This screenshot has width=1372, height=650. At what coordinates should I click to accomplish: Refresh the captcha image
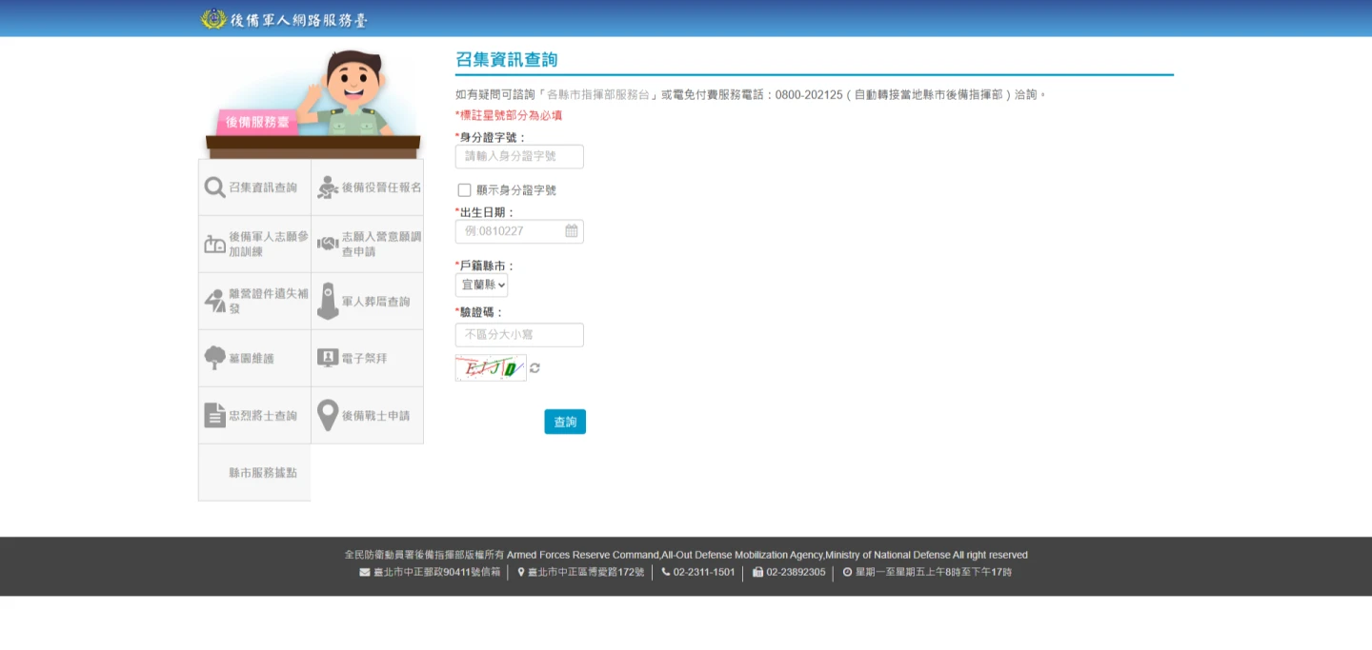pos(535,368)
